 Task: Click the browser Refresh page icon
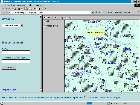coord(19,9)
